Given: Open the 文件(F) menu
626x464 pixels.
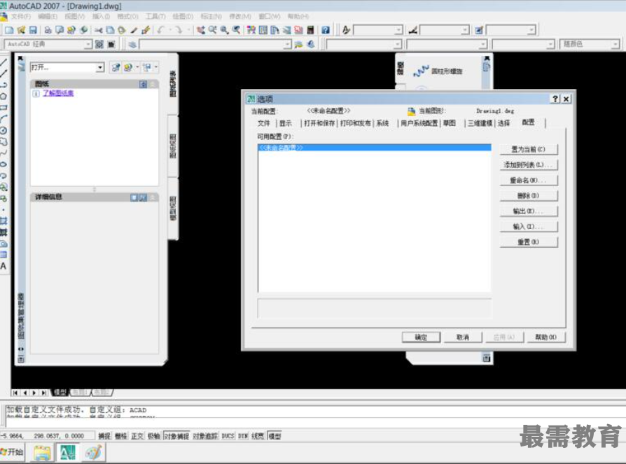Looking at the screenshot, I should (x=21, y=16).
